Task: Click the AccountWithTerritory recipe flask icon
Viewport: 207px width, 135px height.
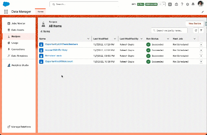Action: coord(41,50)
